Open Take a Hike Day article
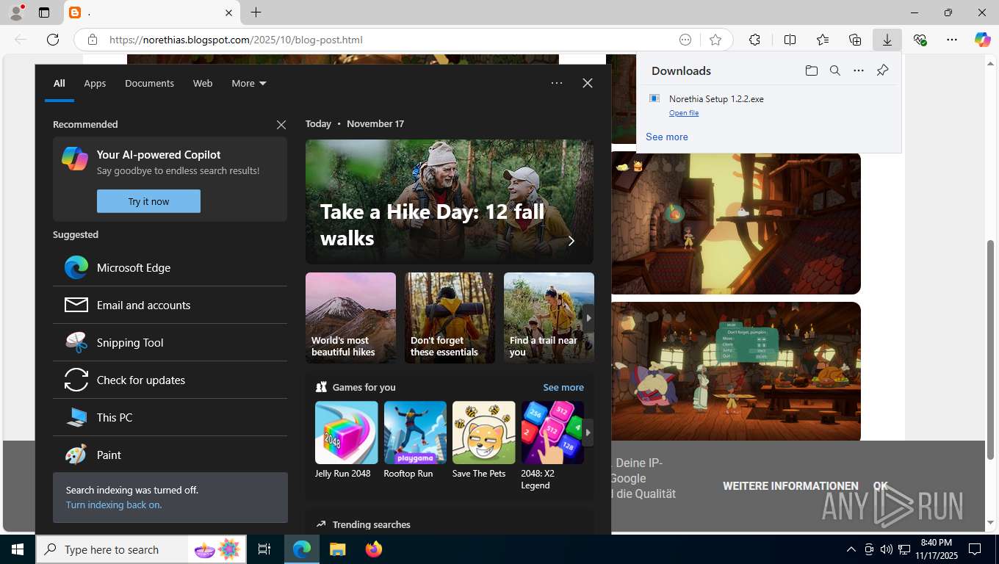Viewport: 999px width, 564px height. pos(450,202)
